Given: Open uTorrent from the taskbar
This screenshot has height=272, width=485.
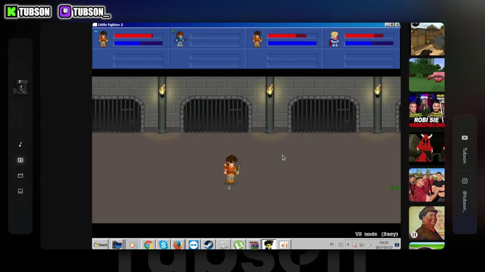Looking at the screenshot, I should tap(239, 245).
